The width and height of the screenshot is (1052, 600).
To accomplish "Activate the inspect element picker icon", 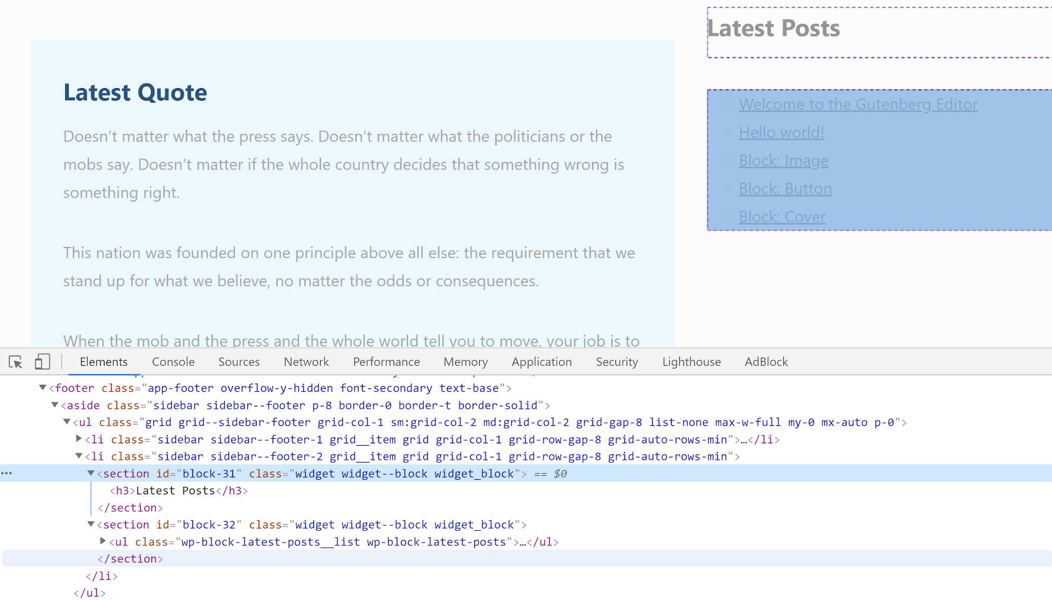I will point(16,362).
